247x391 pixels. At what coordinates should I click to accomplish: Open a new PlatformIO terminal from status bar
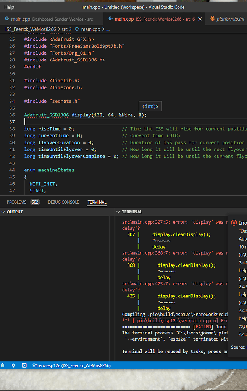point(24,365)
